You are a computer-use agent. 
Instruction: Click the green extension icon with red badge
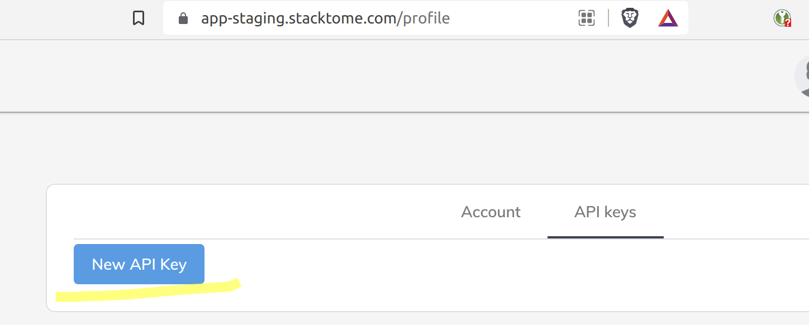[782, 18]
